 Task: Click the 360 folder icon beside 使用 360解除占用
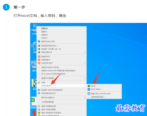coord(39,106)
